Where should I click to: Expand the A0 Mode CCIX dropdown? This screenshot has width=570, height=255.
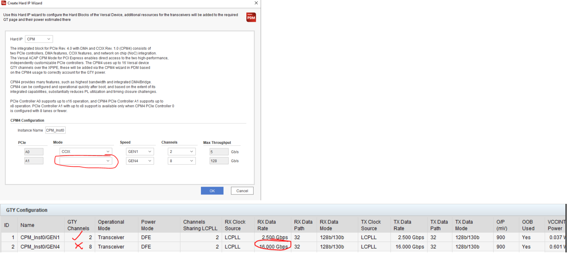click(x=86, y=152)
